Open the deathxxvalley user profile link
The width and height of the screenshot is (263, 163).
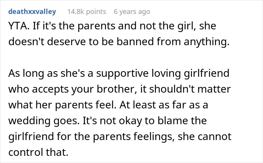(32, 12)
